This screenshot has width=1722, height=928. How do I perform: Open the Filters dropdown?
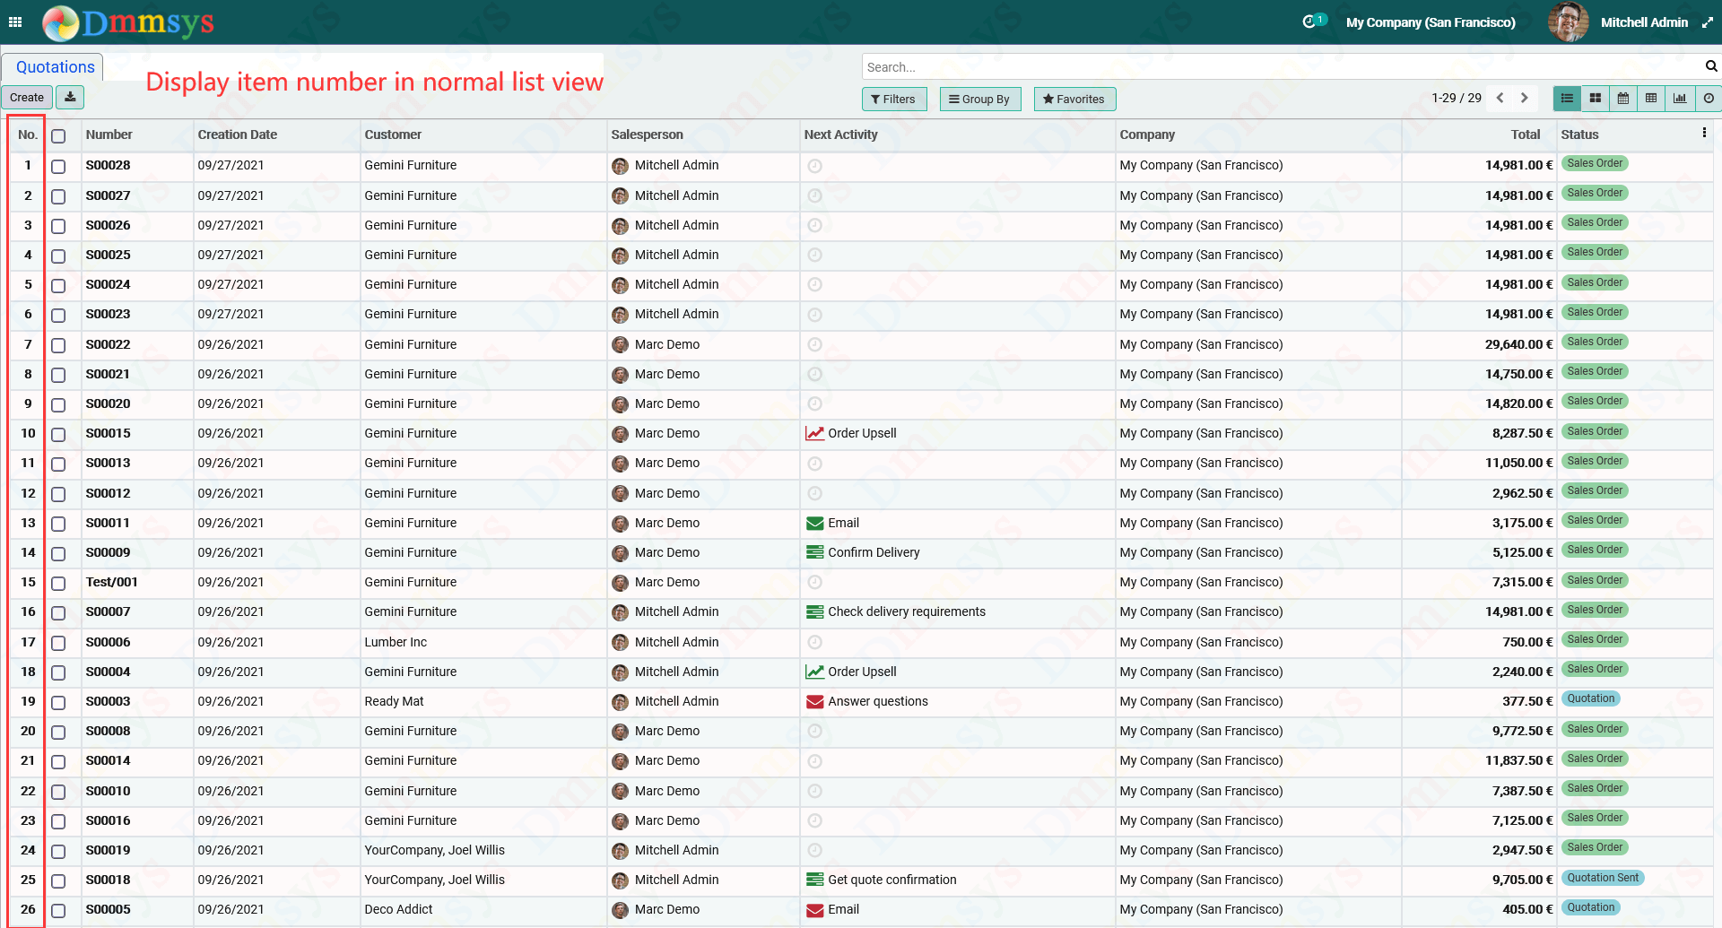pos(893,99)
